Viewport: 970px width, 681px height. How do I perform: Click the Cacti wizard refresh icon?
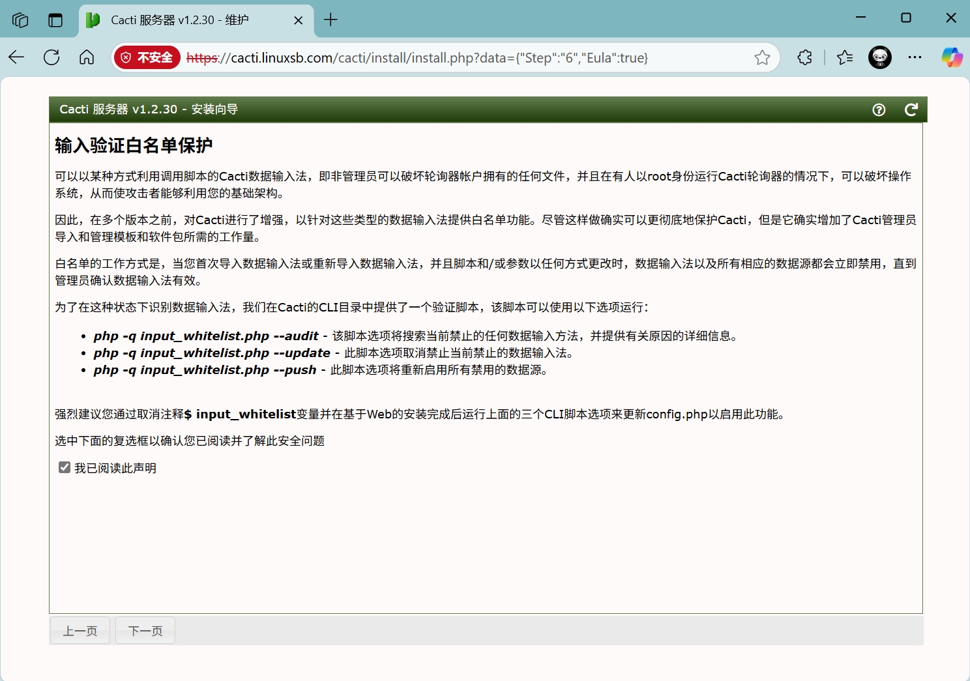tap(911, 109)
